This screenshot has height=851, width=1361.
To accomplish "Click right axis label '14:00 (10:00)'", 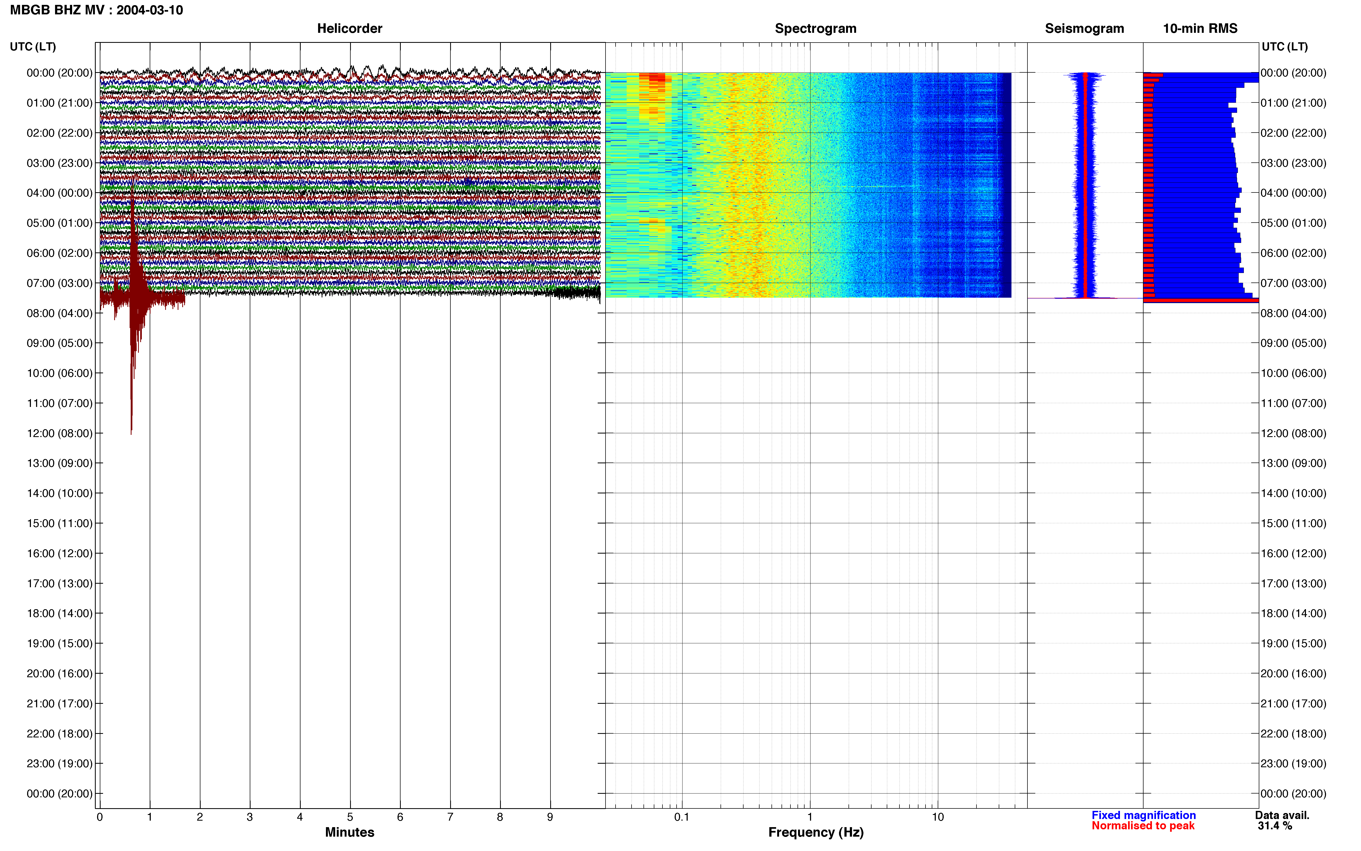I will point(1293,494).
